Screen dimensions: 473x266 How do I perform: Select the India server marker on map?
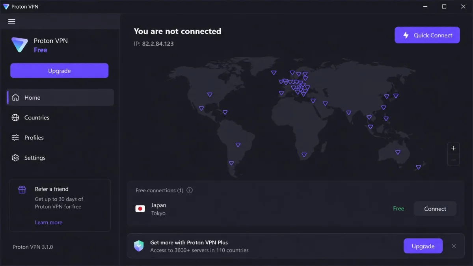point(348,113)
